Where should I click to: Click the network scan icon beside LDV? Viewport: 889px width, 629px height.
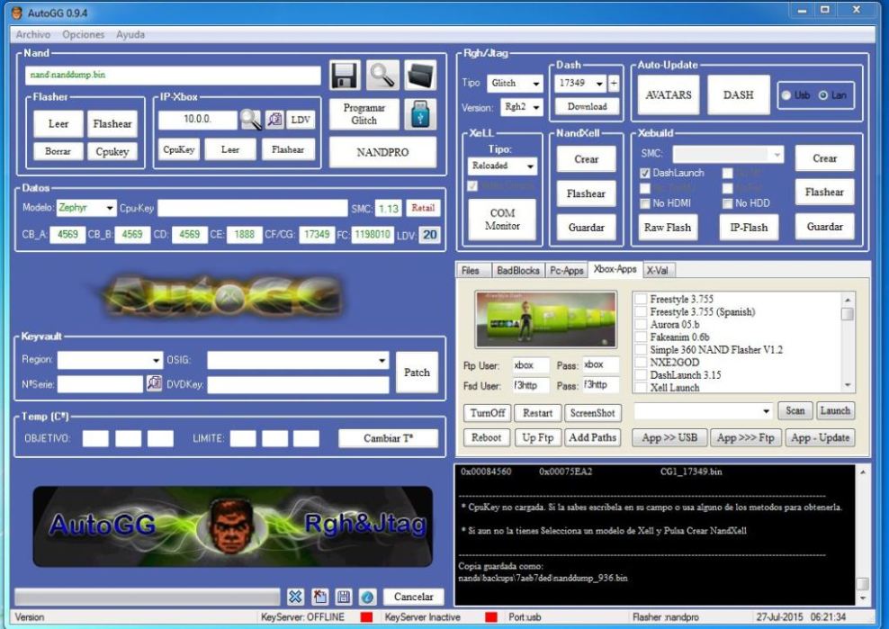coord(275,119)
